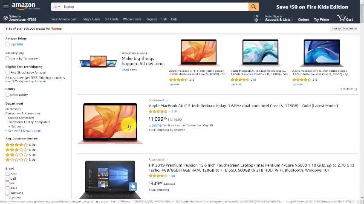Open the shopping cart icon
This screenshot has height=204, width=364.
(x=345, y=18)
